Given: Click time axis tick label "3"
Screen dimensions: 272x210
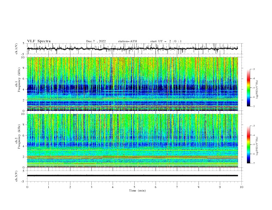Looking at the screenshot, I should pyautogui.click(x=91, y=187).
